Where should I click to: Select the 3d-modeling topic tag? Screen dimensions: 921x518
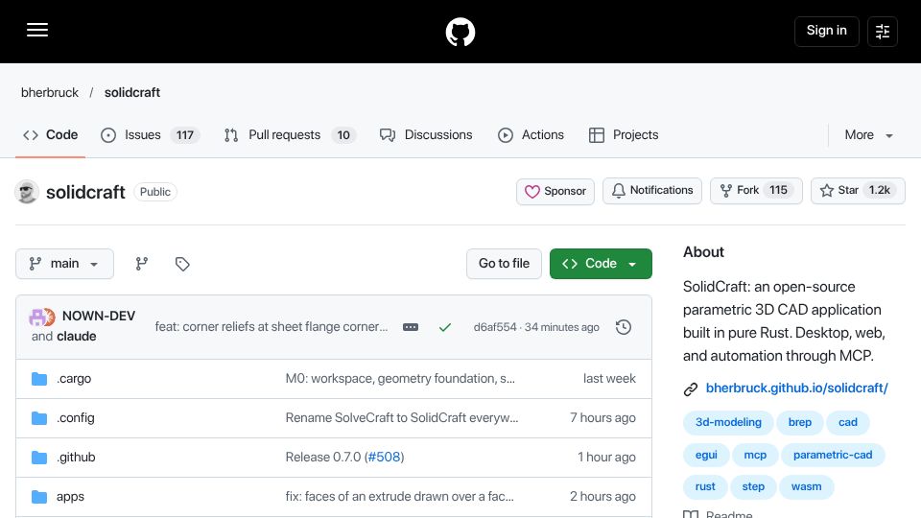[728, 422]
